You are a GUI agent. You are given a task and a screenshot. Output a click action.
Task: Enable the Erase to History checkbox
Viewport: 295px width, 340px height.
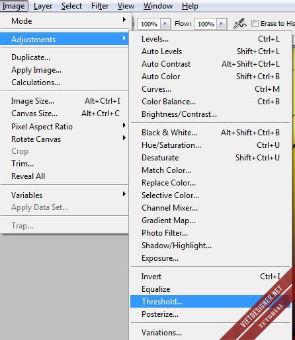(255, 23)
